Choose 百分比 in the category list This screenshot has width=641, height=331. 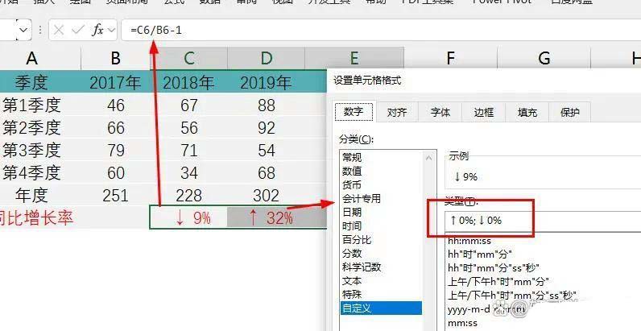click(356, 240)
